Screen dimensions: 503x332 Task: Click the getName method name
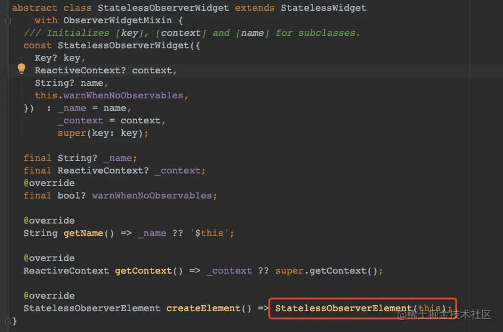point(83,233)
